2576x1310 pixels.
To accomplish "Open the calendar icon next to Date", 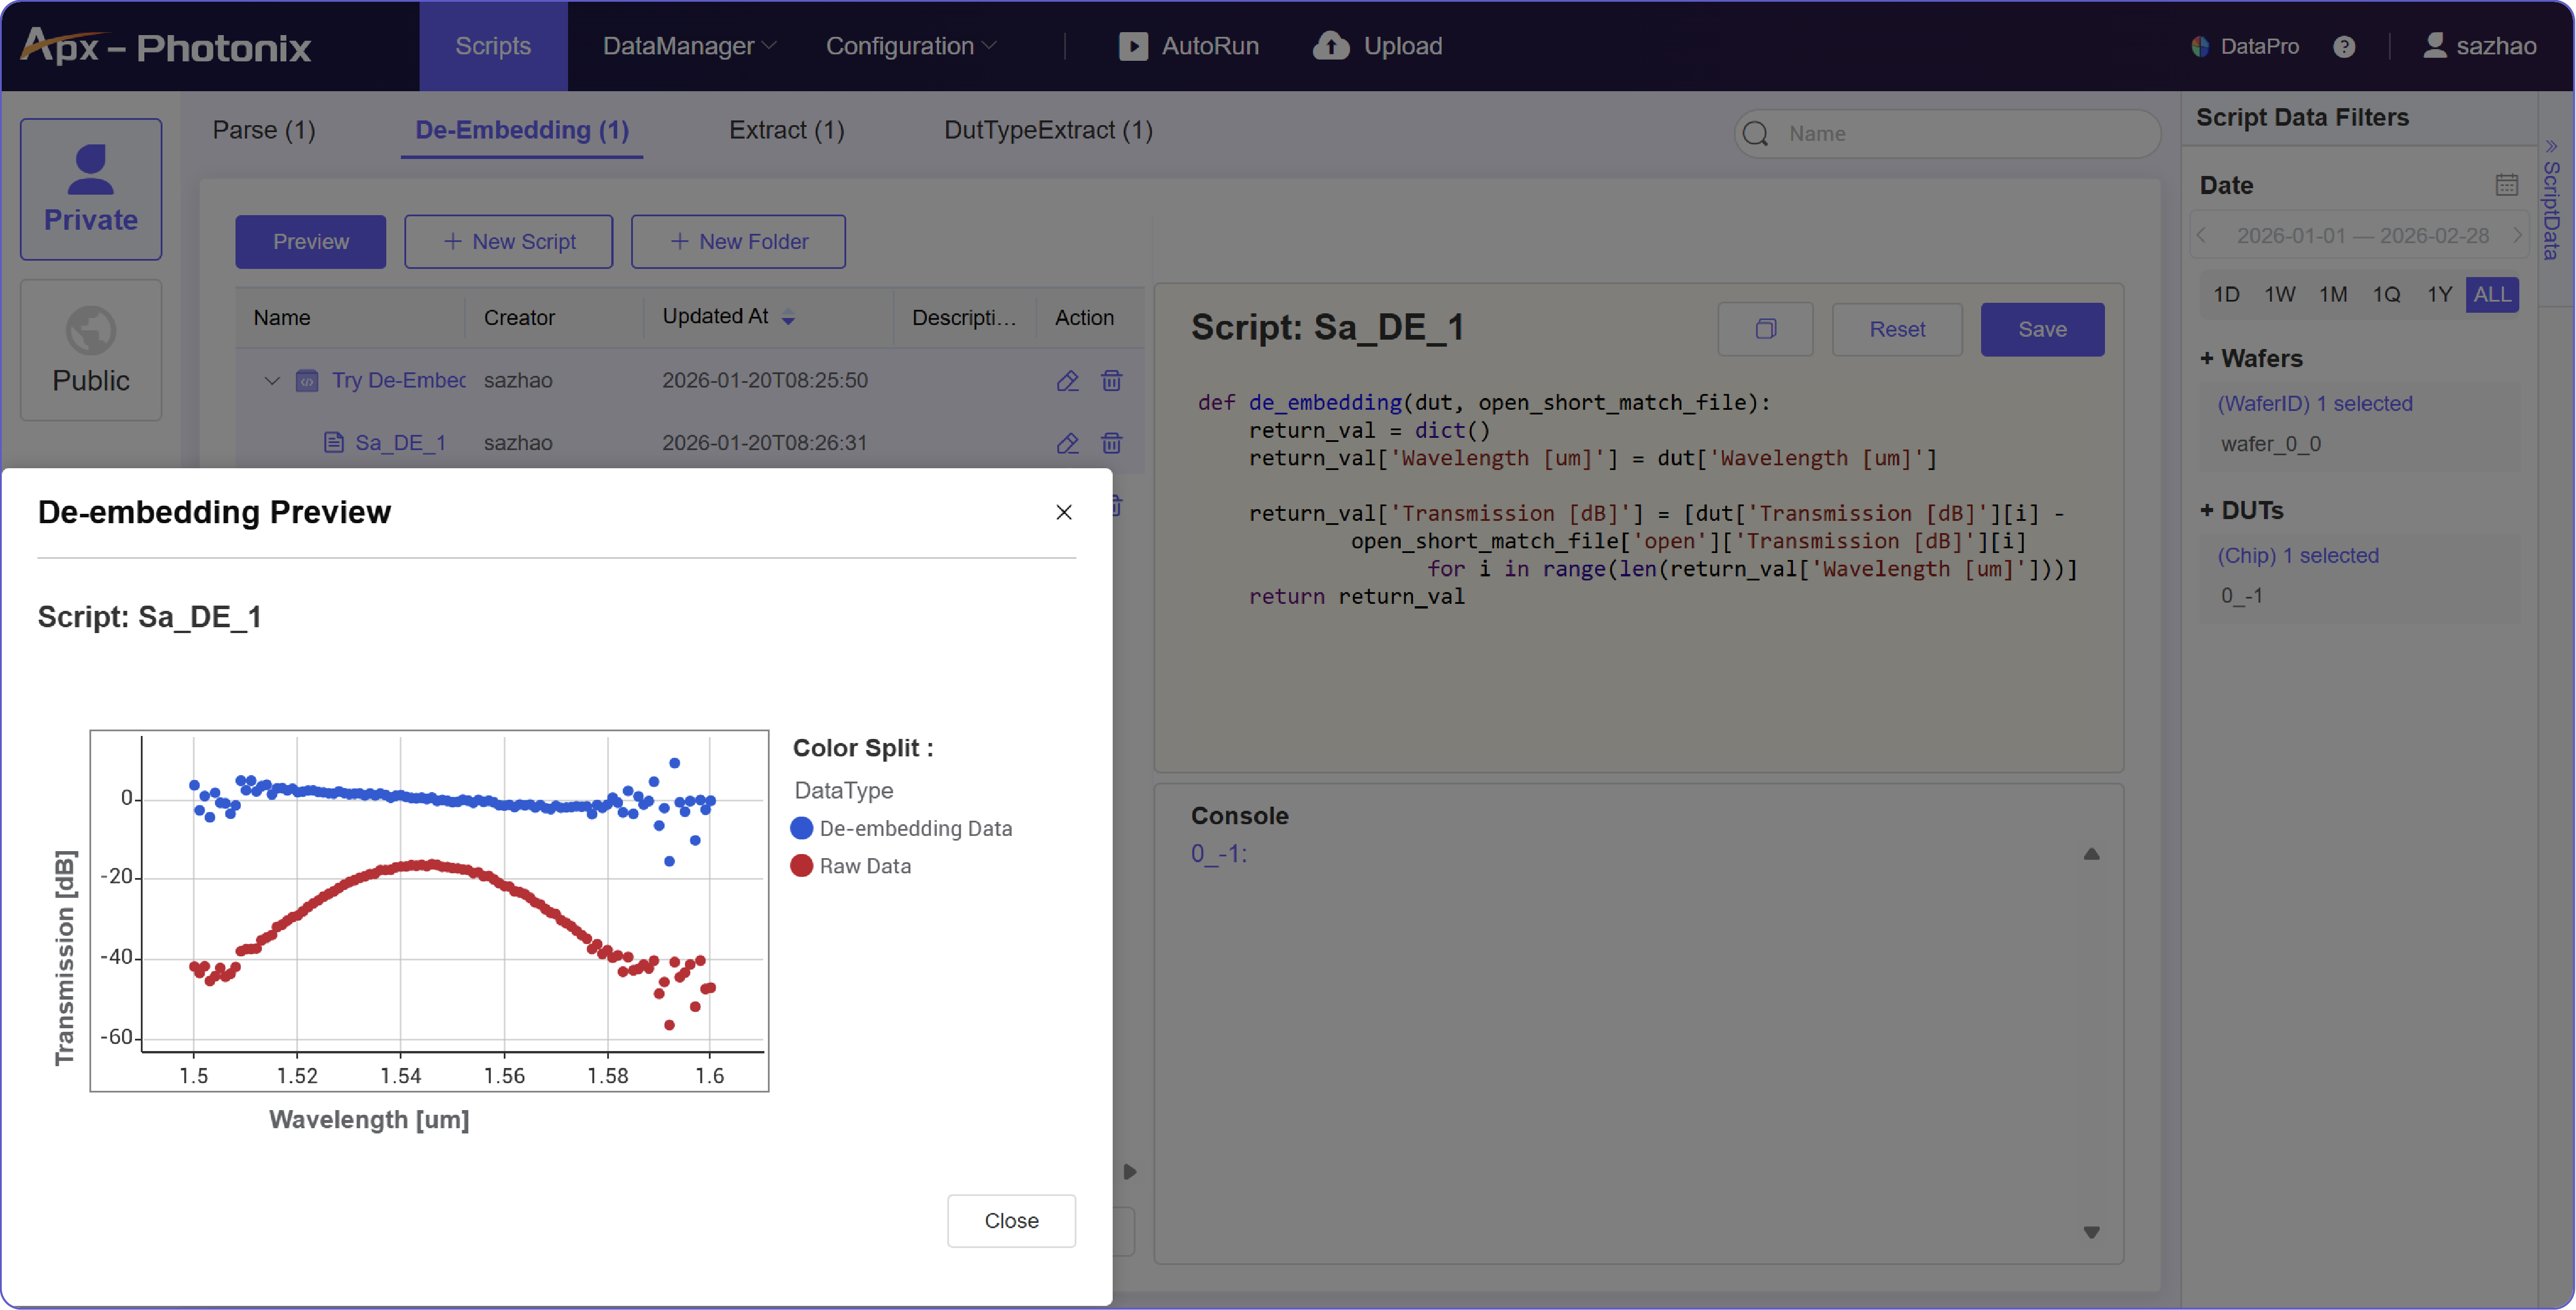I will [2506, 184].
